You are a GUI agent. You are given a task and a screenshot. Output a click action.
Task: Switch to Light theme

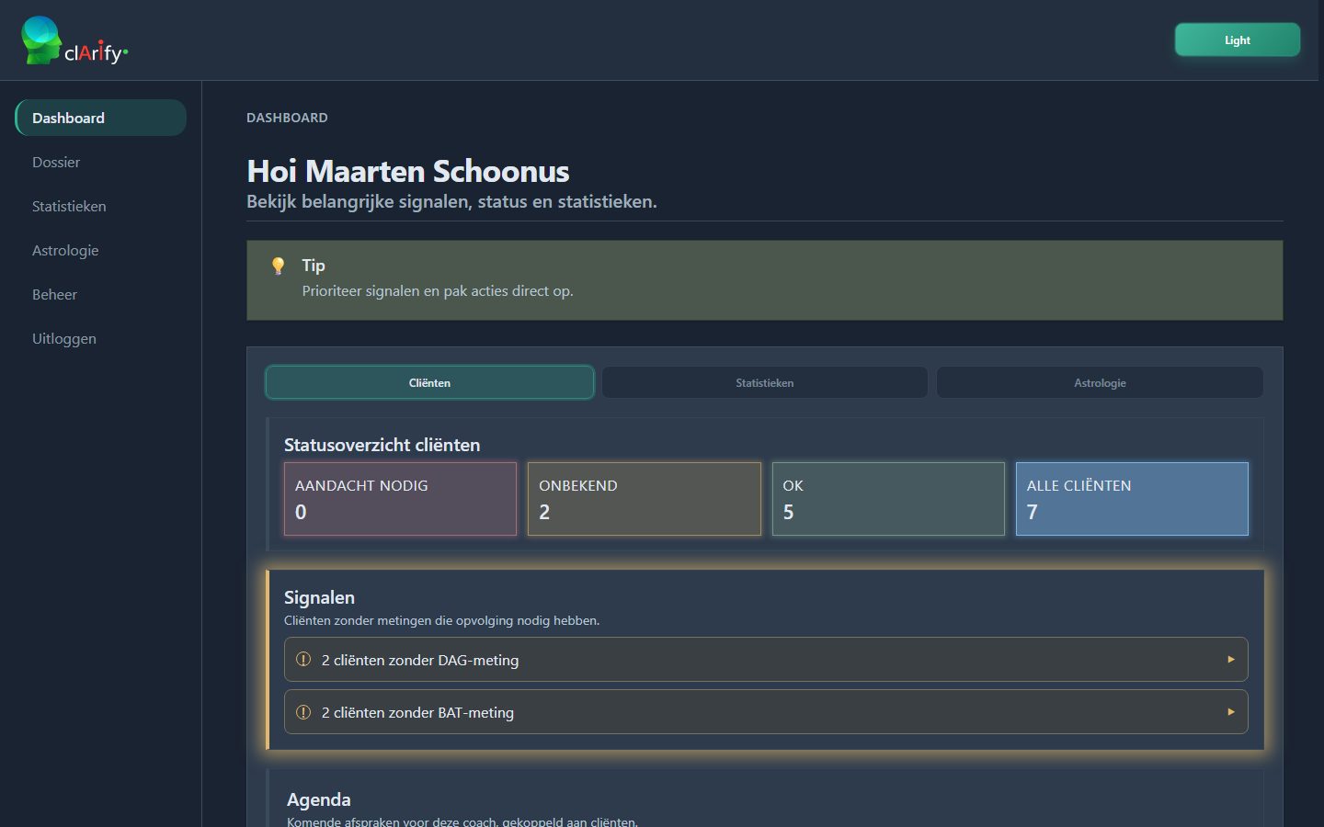(1238, 40)
